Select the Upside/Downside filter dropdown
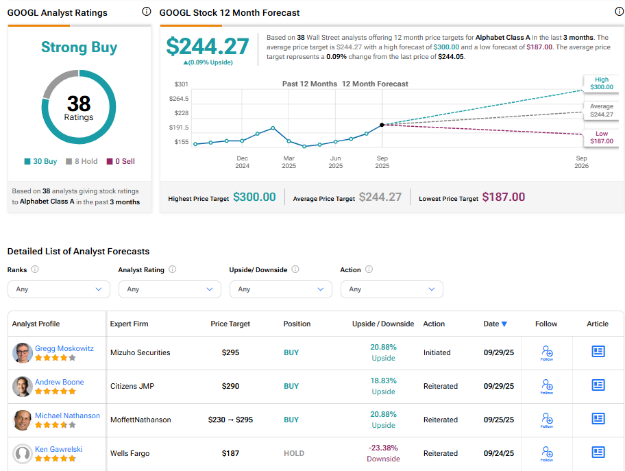625x471 pixels. (x=281, y=289)
